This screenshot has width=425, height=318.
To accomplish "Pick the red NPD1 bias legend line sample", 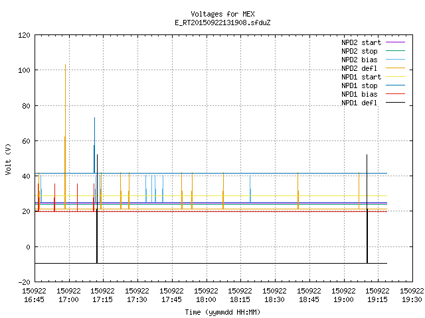I will pyautogui.click(x=395, y=94).
